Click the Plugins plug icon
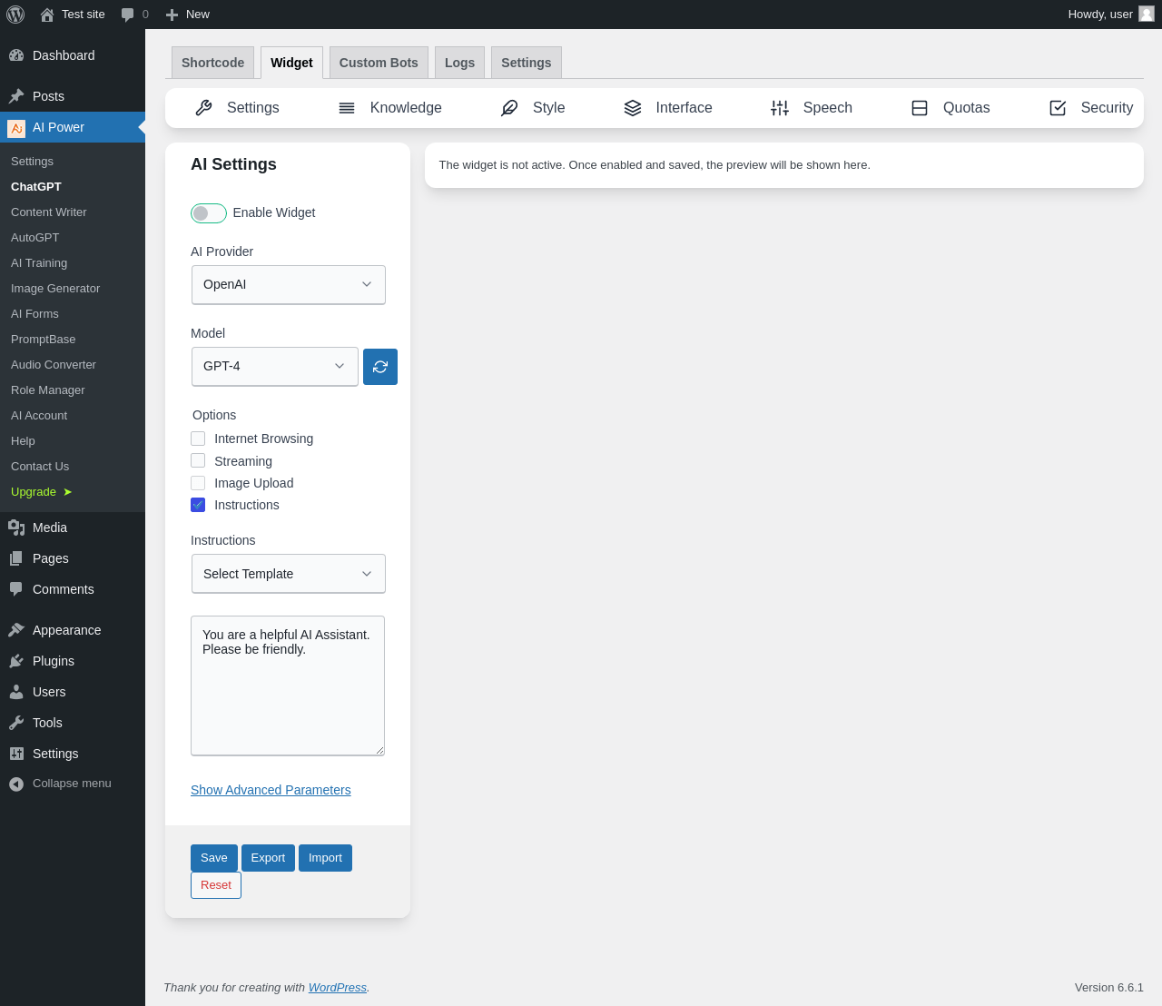1162x1006 pixels. click(16, 661)
